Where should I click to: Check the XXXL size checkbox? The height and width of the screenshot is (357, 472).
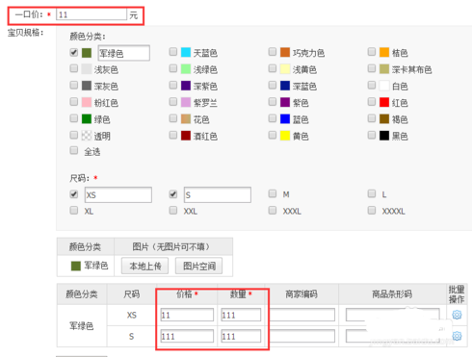tap(273, 210)
